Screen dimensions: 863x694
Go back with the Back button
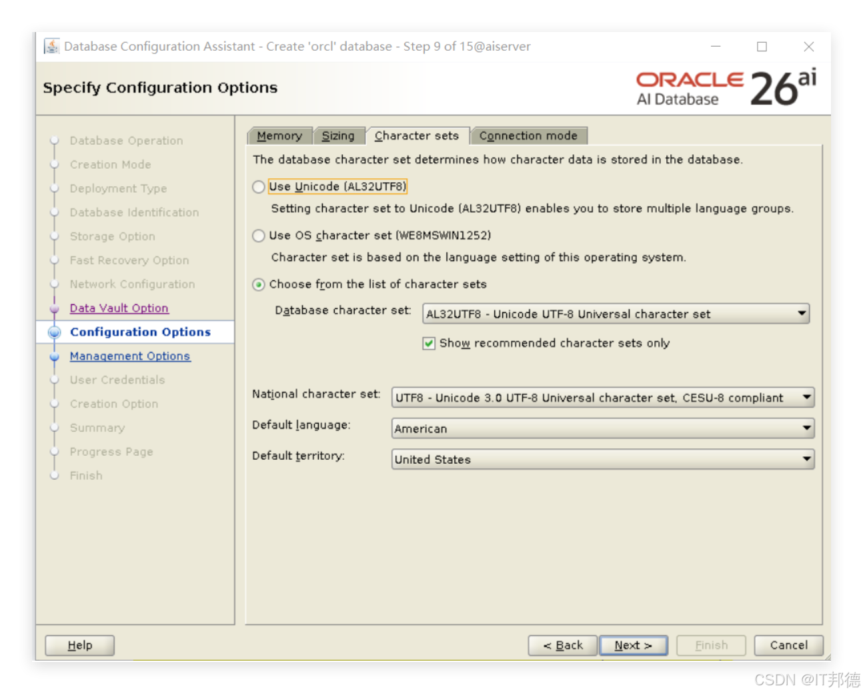click(x=563, y=645)
